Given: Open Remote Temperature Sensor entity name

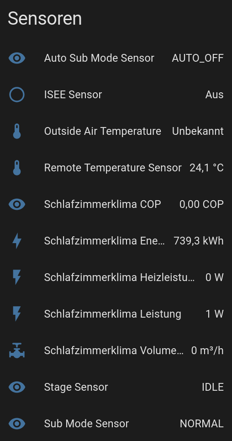Looking at the screenshot, I should click(x=113, y=168).
